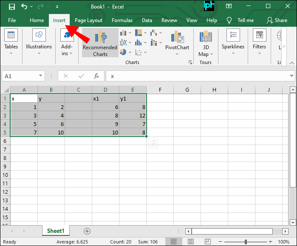297x246 pixels.
Task: Open the Formulas ribbon tab
Action: (x=122, y=20)
